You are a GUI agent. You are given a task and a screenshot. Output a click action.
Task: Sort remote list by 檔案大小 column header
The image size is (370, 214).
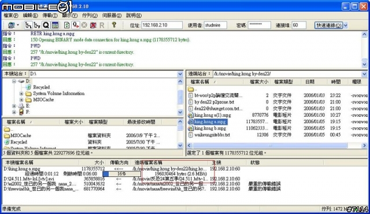[258, 82]
